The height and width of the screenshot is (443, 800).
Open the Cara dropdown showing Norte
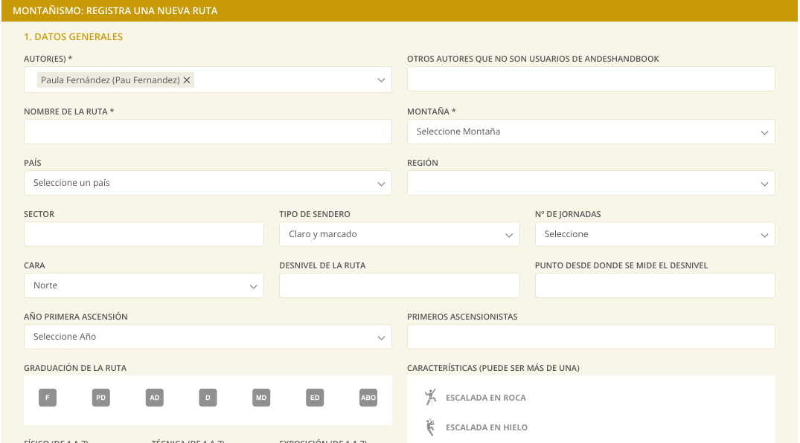pyautogui.click(x=144, y=285)
